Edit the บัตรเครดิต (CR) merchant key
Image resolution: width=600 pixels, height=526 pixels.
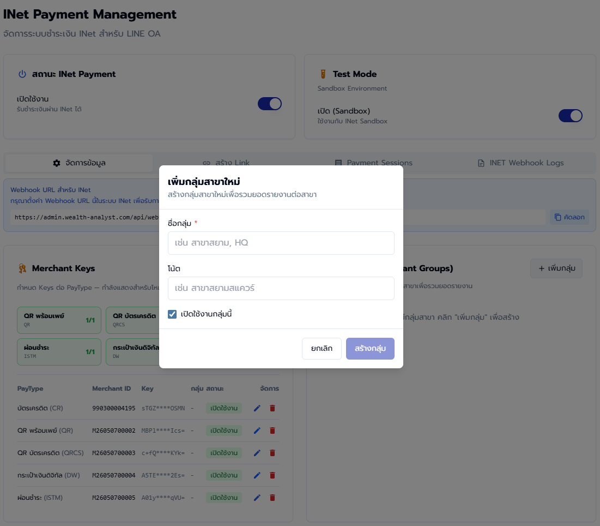[x=257, y=408]
